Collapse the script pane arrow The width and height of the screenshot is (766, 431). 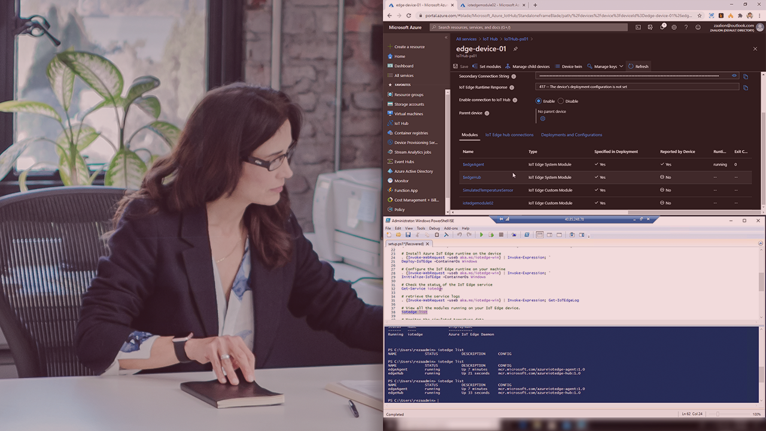point(759,244)
